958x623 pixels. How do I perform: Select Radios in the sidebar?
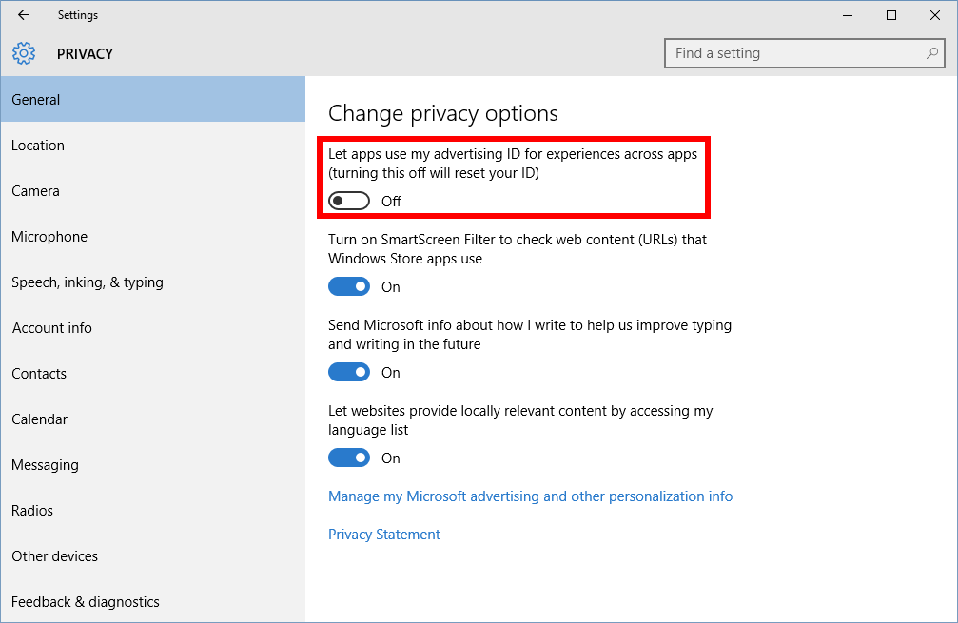(32, 511)
